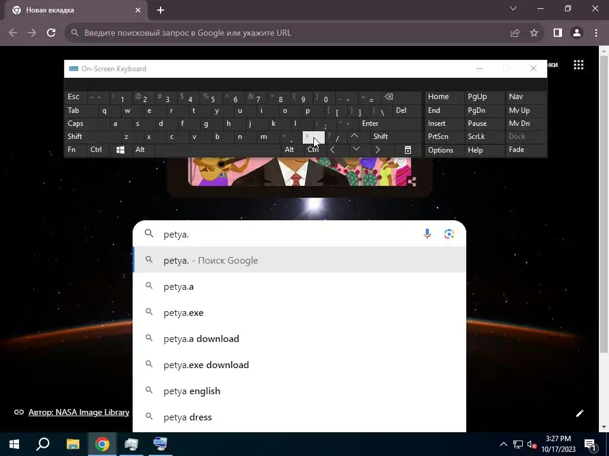The image size is (609, 456).
Task: Toggle the left Ctrl key
Action: coord(98,150)
